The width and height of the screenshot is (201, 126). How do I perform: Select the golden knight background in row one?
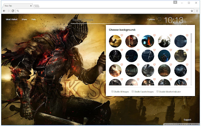pos(115,41)
